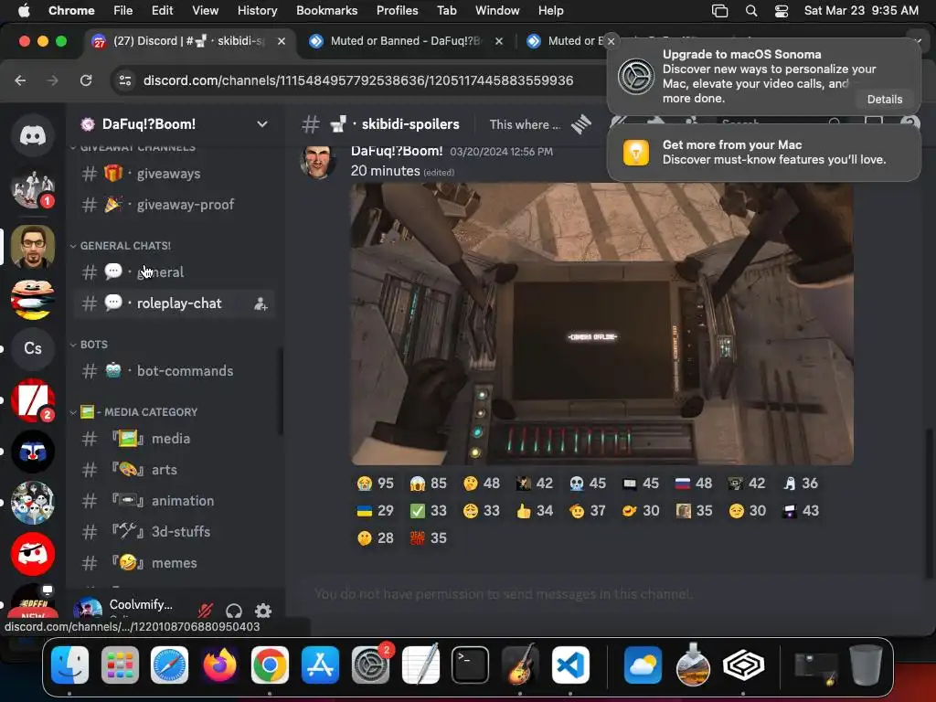Open the red pirate Discord server icon

(33, 554)
